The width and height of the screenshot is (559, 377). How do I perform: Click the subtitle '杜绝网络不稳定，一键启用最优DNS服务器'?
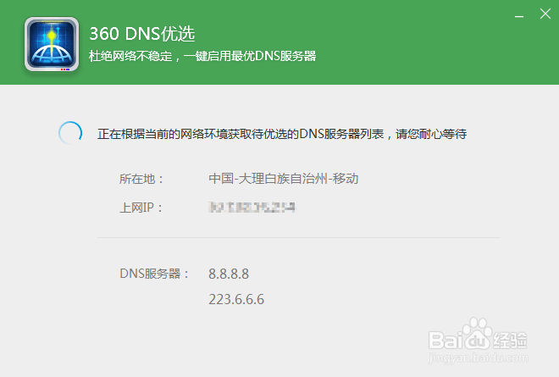point(202,56)
